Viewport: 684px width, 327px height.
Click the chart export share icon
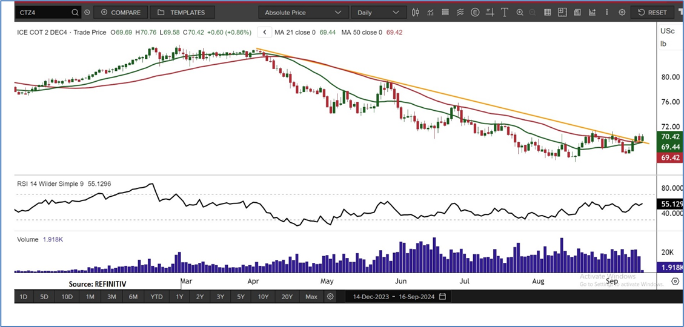point(593,13)
